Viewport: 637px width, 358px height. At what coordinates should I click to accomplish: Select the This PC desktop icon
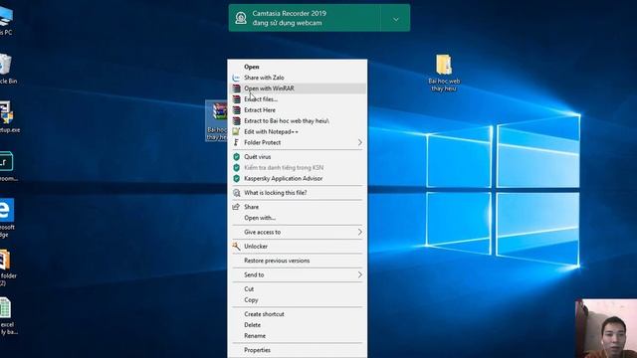[x=6, y=16]
